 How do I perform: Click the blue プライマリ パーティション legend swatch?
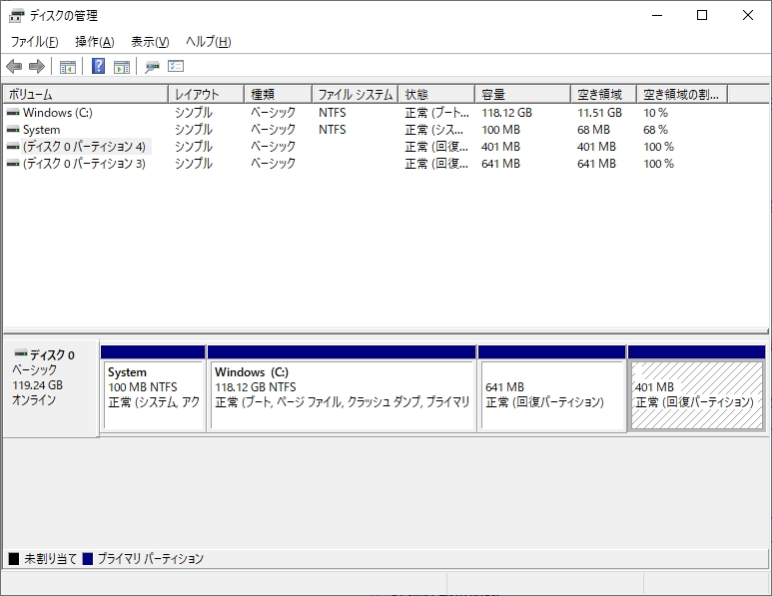[88, 559]
